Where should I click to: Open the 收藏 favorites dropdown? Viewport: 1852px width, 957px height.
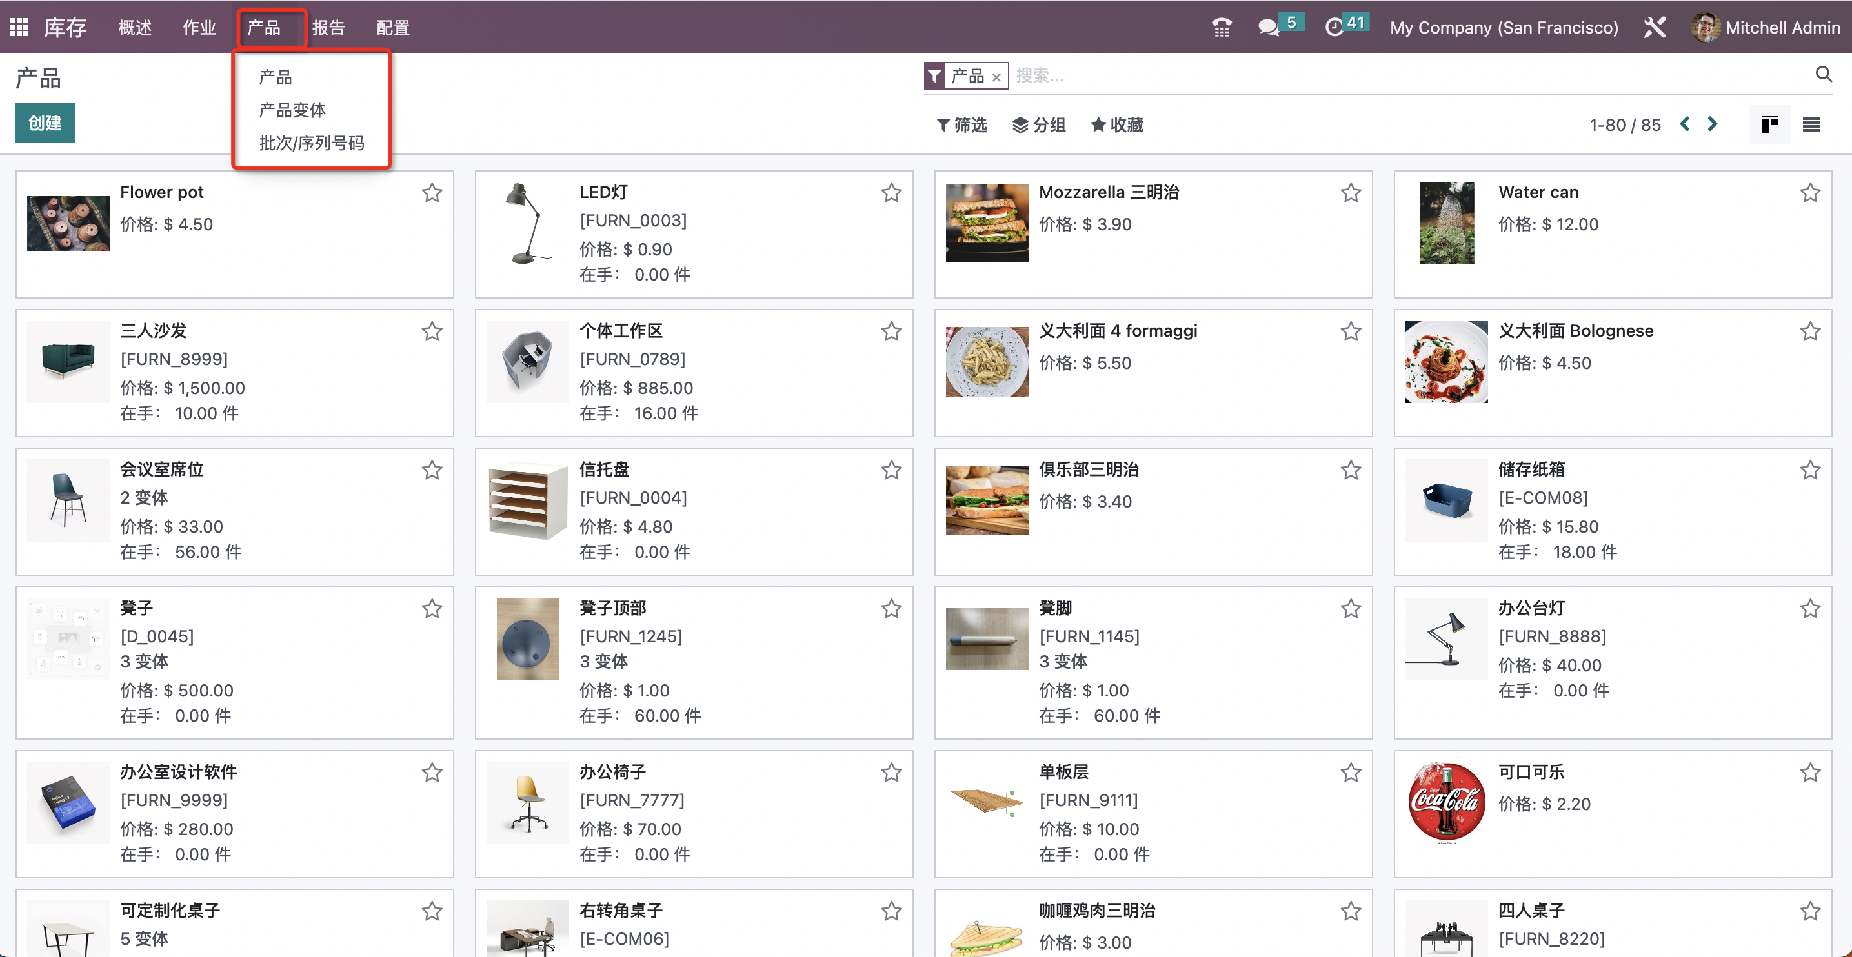pos(1116,125)
